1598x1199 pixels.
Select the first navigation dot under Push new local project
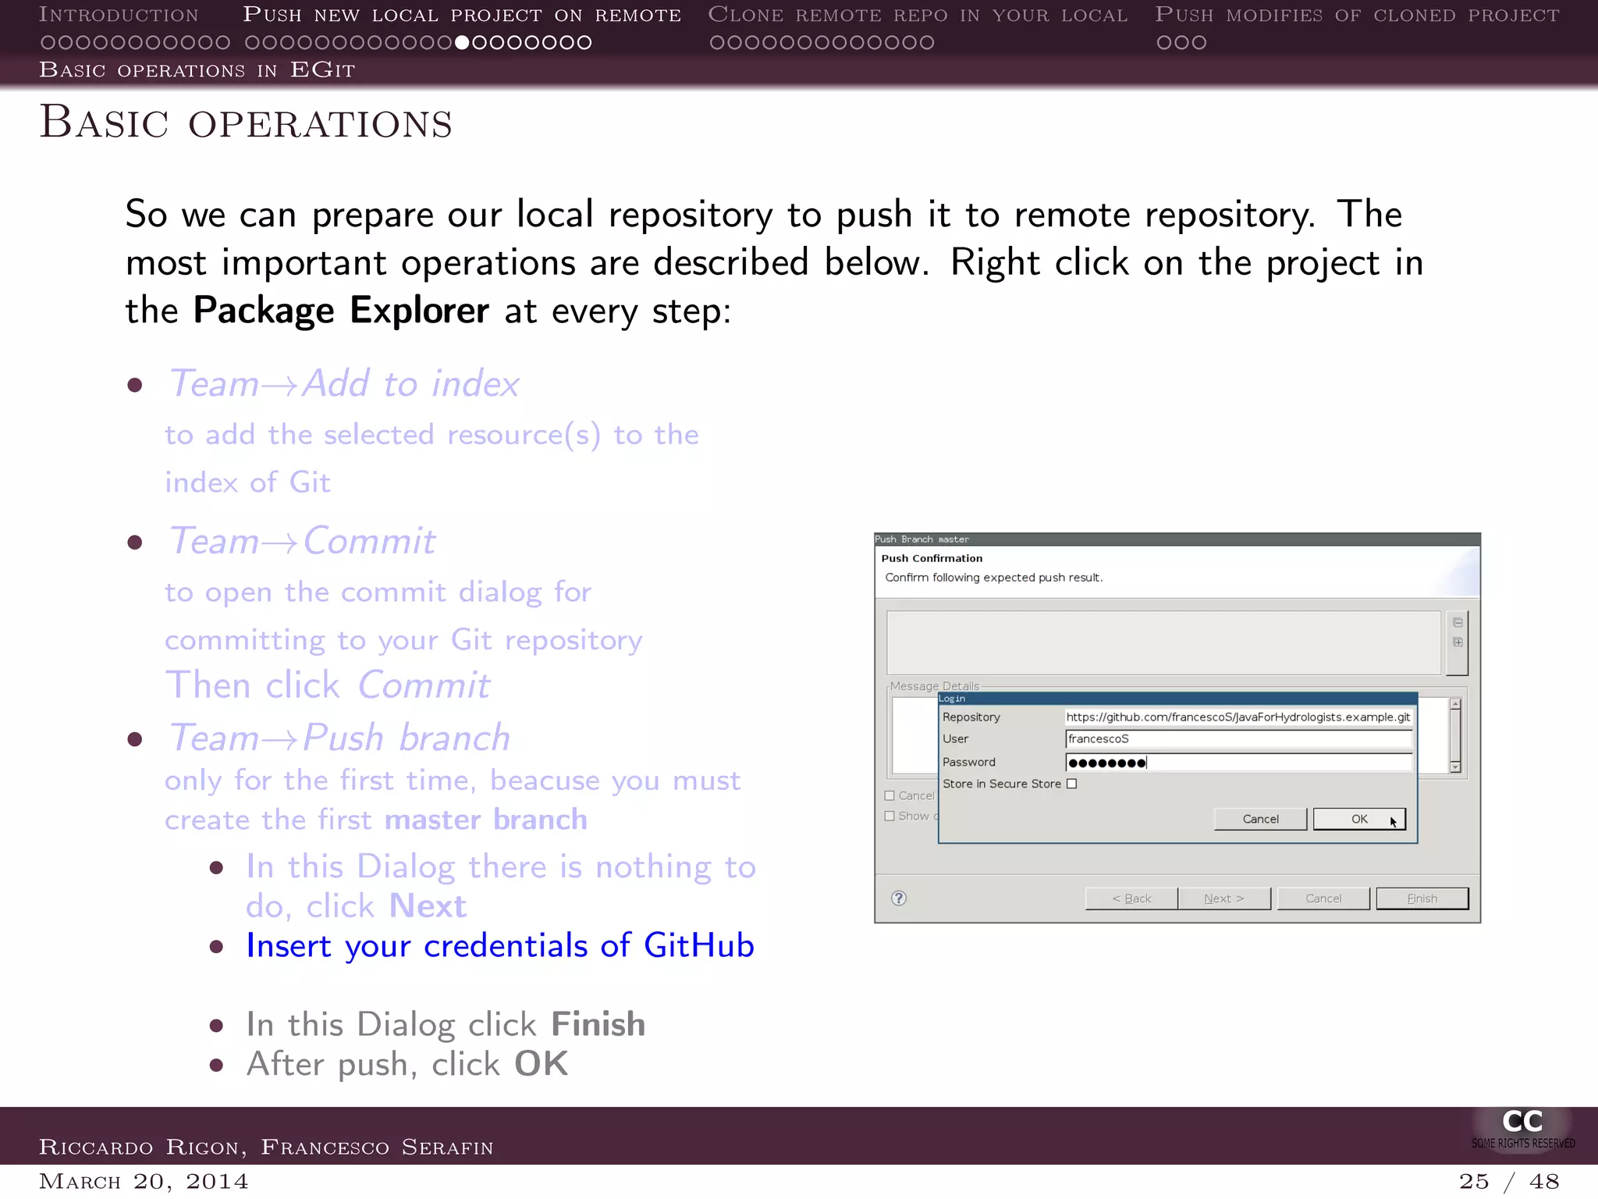[x=252, y=42]
